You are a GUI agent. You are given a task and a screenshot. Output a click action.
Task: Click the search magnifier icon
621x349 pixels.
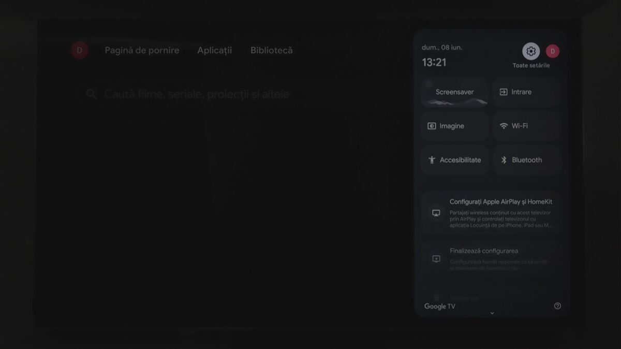tap(92, 94)
